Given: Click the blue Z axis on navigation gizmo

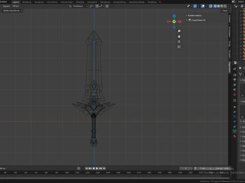Looking at the screenshot, I should [x=174, y=16].
